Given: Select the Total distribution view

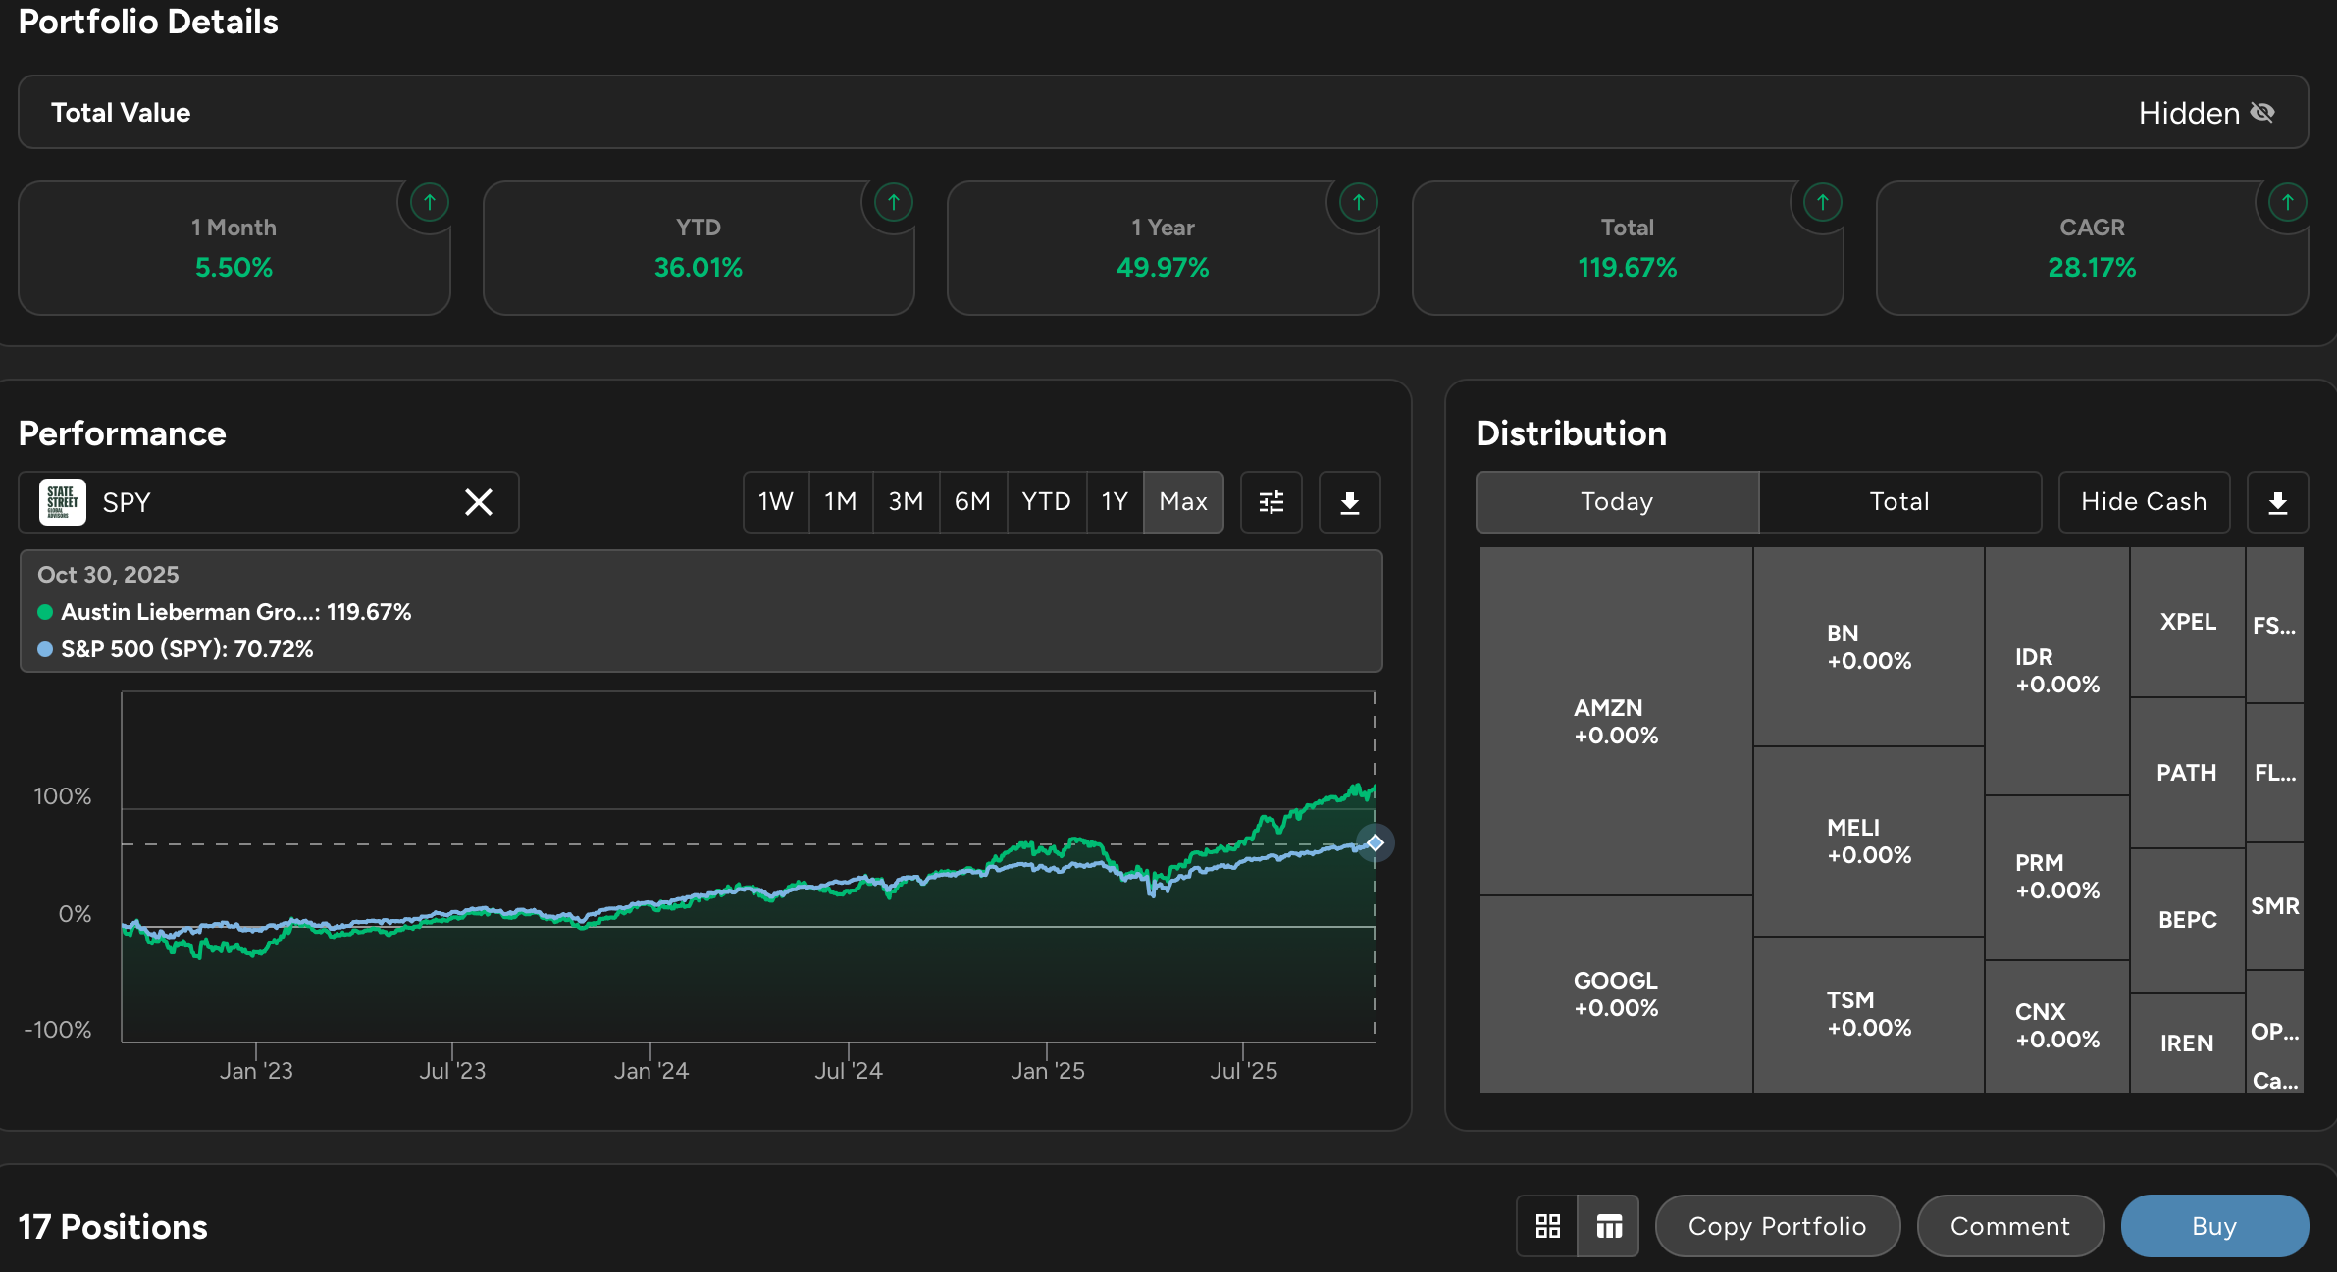Looking at the screenshot, I should click(x=1899, y=502).
